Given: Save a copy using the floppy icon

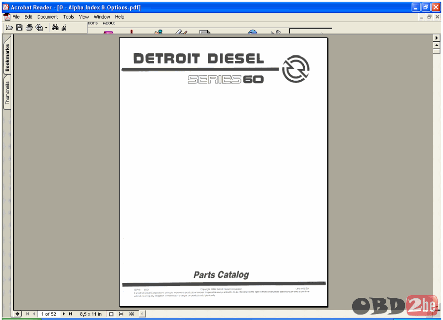Looking at the screenshot, I should tap(19, 27).
